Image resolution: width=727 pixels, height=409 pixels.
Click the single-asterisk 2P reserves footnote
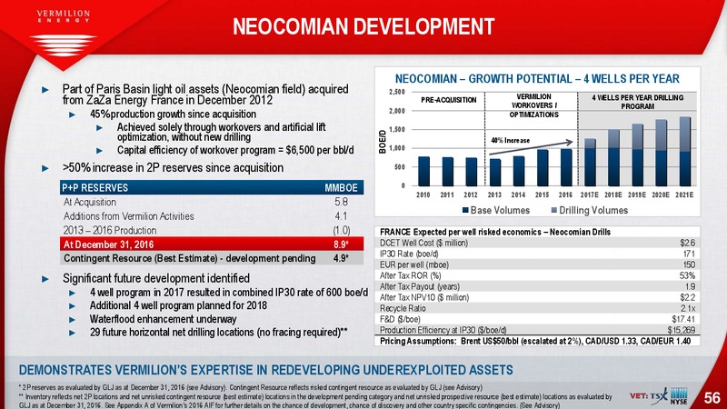pyautogui.click(x=251, y=387)
